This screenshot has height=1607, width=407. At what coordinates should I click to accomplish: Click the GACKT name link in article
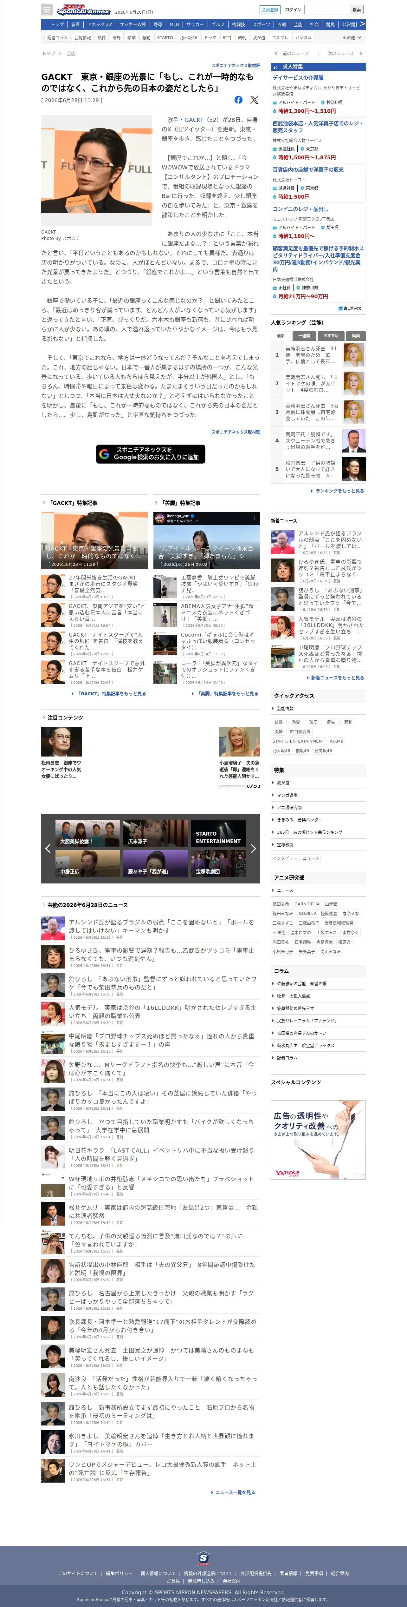pyautogui.click(x=193, y=120)
